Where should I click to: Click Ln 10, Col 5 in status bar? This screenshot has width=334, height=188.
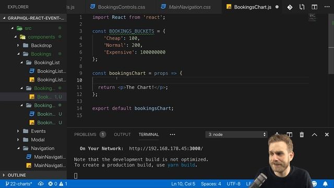[x=183, y=184]
